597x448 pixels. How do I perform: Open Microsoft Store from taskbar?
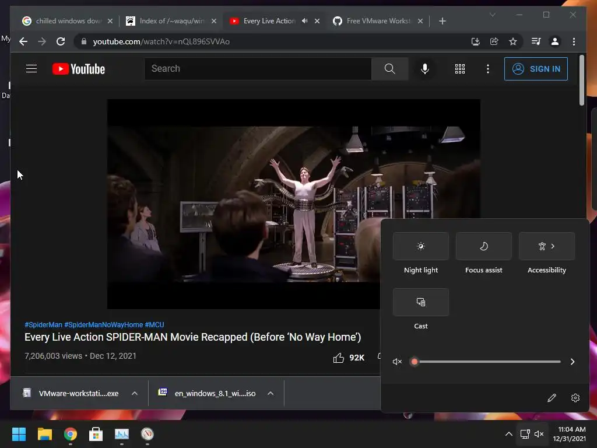[x=96, y=434]
